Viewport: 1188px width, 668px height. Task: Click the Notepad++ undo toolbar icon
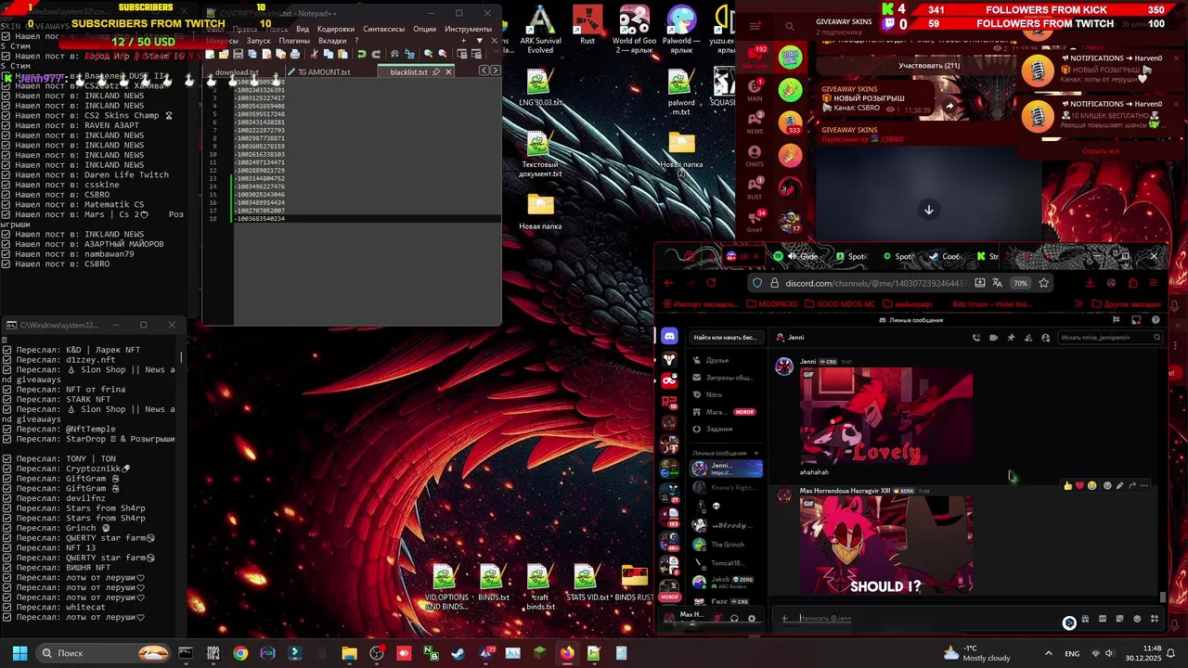click(361, 54)
